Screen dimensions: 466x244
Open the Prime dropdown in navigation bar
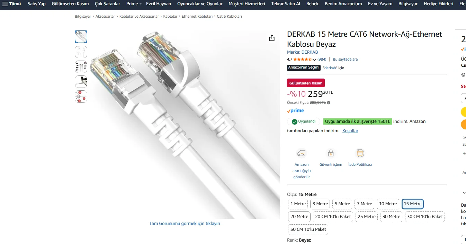pyautogui.click(x=134, y=4)
